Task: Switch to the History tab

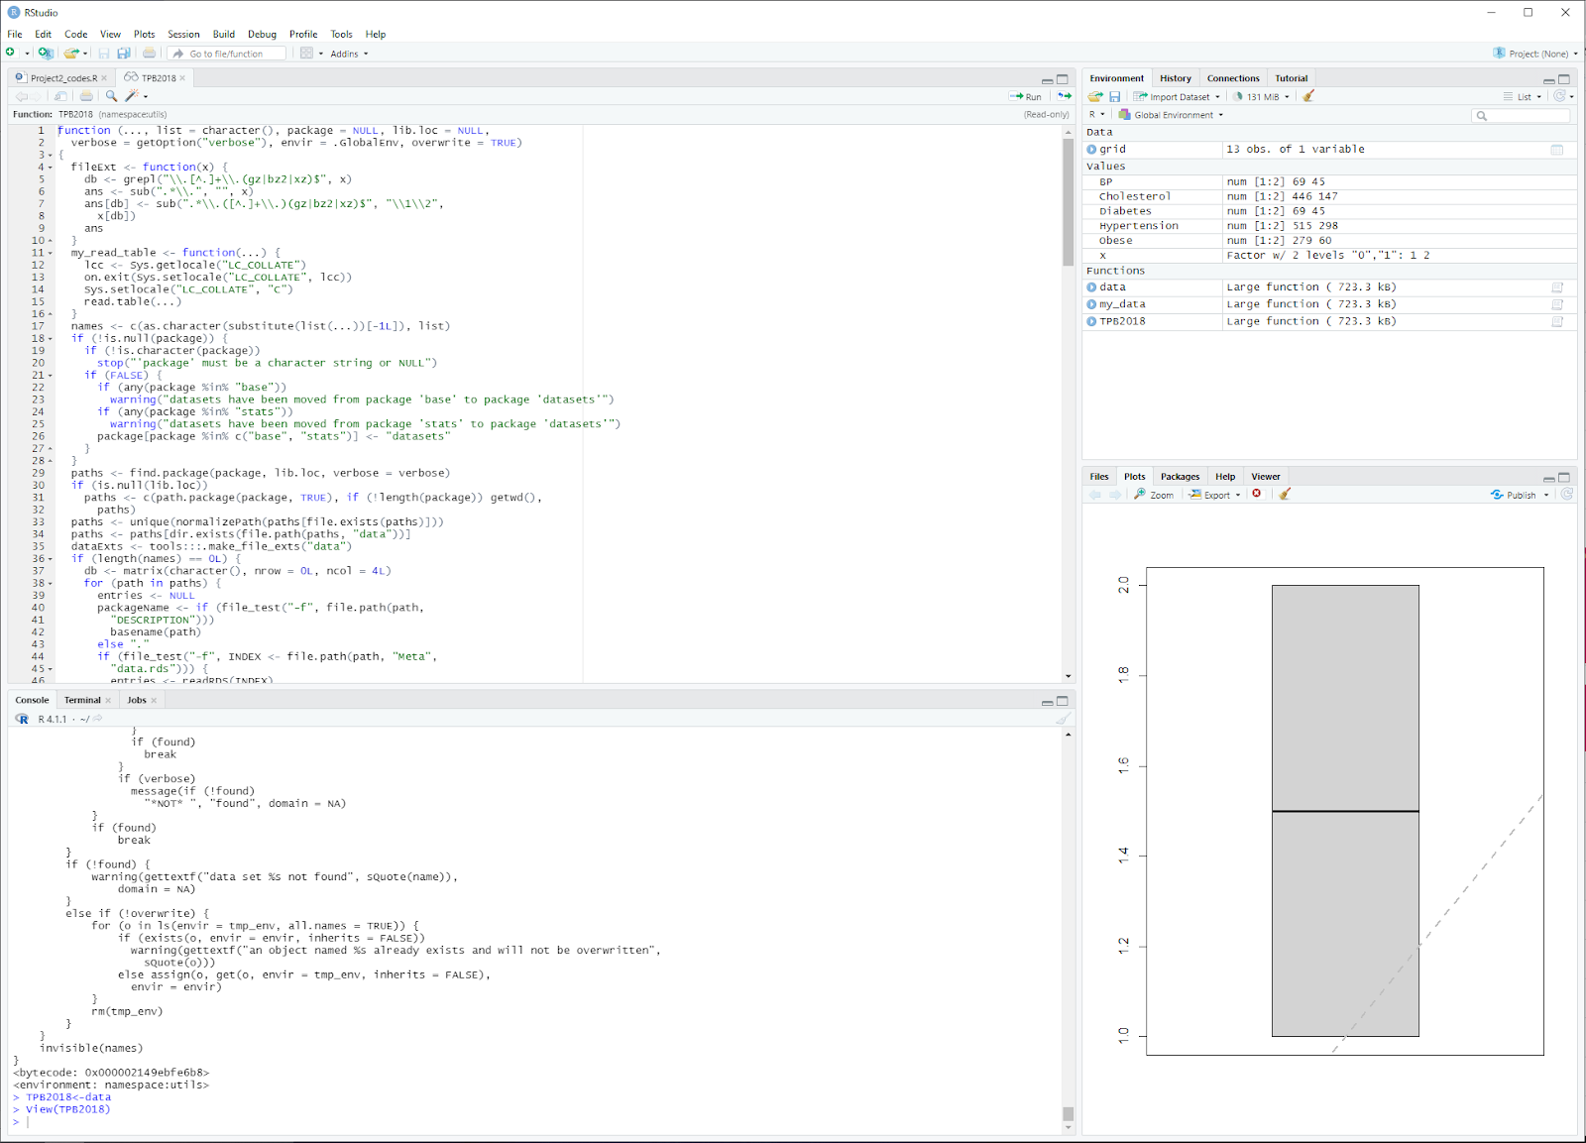Action: pos(1176,77)
